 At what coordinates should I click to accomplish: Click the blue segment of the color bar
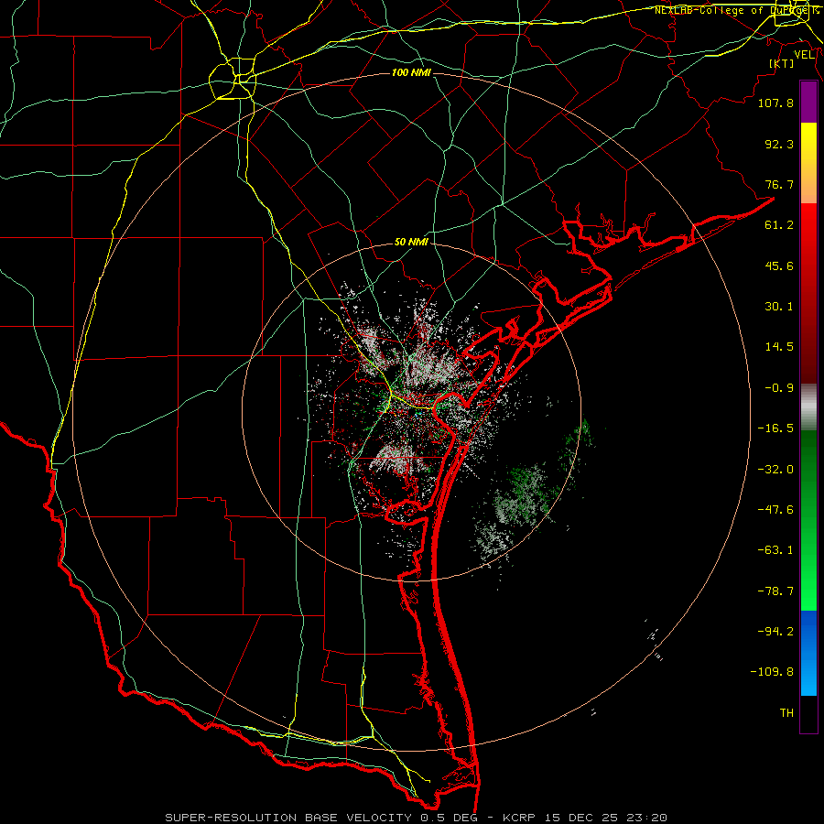pos(808,653)
